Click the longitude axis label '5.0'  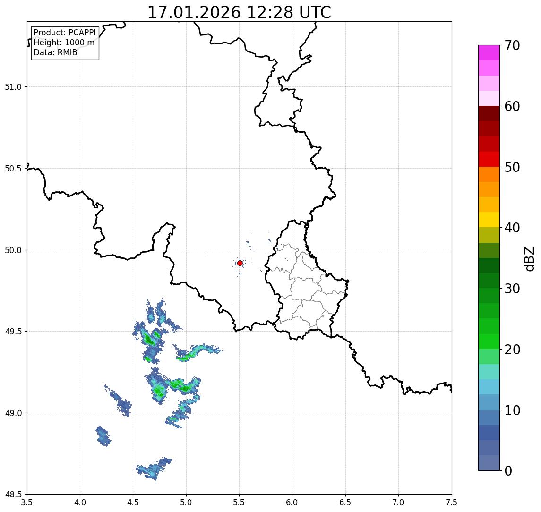tap(186, 503)
